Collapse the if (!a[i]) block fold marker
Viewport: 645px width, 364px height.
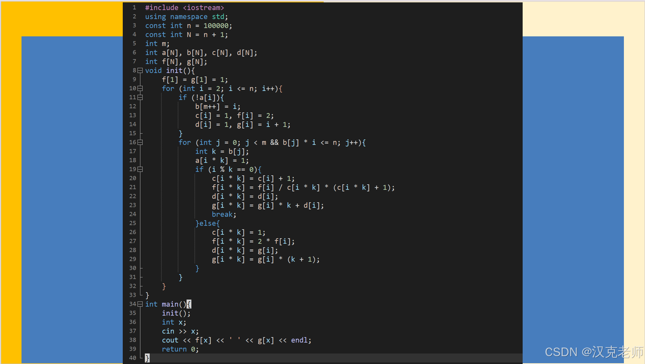click(x=140, y=97)
